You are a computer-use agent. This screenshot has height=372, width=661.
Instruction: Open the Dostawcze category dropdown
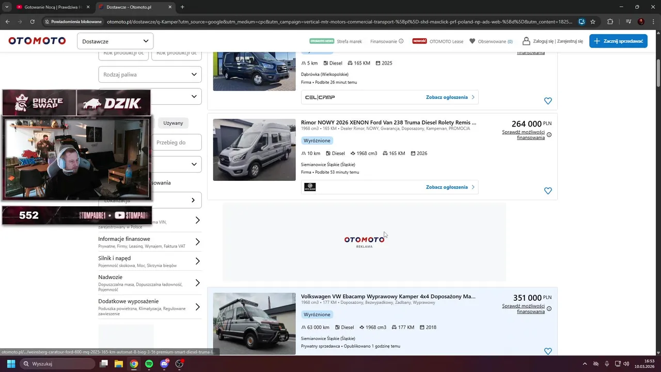(115, 41)
